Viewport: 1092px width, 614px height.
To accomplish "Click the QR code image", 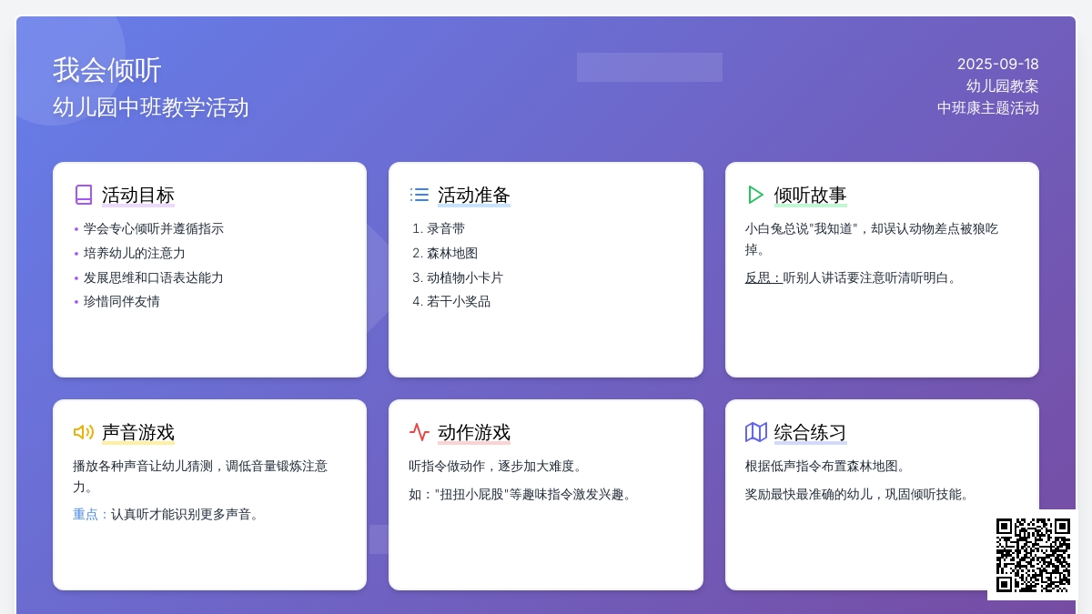I will click(x=1033, y=555).
